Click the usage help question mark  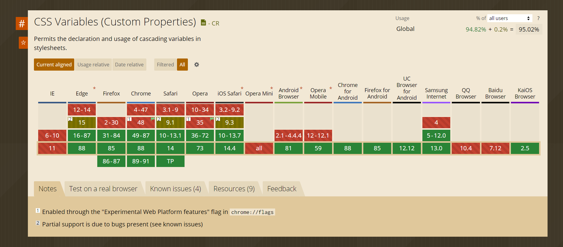[538, 18]
